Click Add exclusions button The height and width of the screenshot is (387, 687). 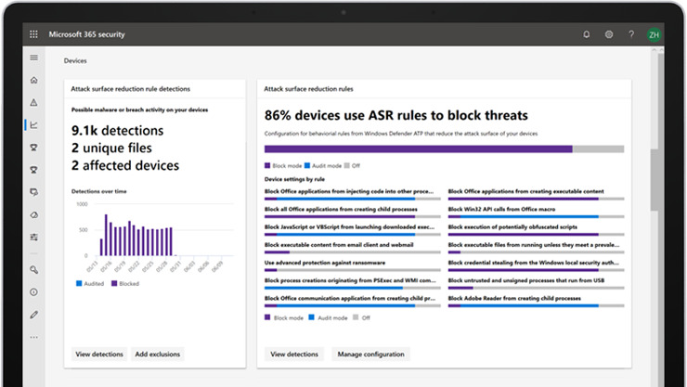(157, 355)
